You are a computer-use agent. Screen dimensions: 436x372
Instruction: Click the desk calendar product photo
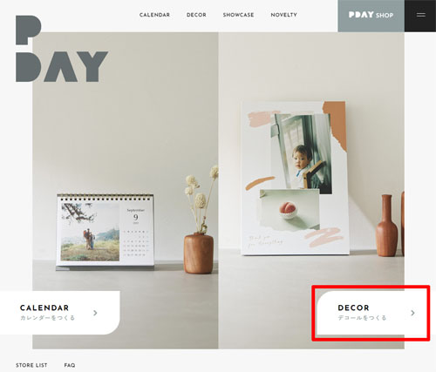(106, 230)
